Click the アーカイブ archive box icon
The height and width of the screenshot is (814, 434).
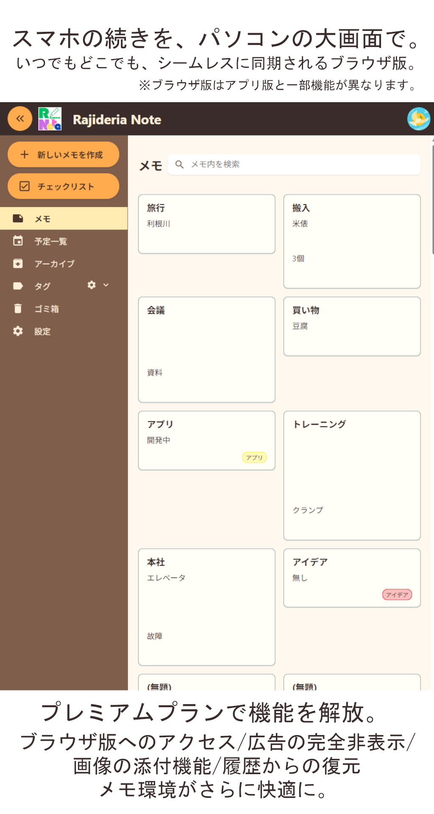pos(18,264)
